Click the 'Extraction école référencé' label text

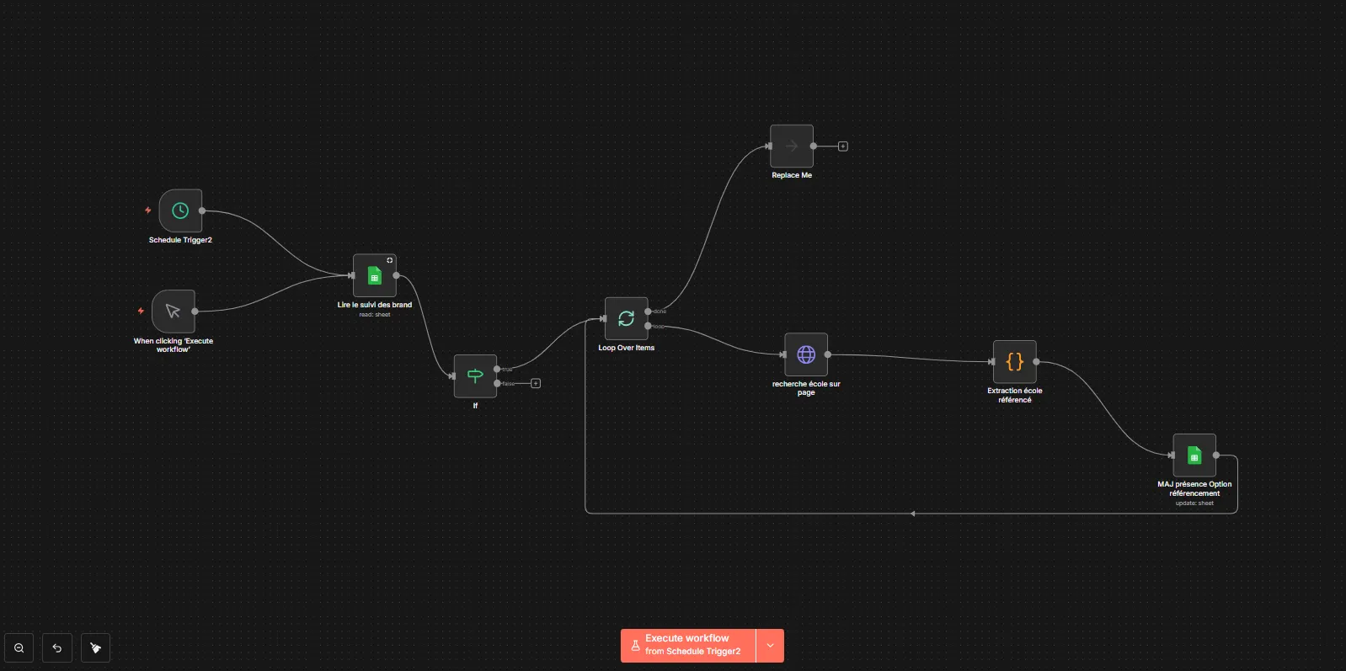[x=1015, y=395]
